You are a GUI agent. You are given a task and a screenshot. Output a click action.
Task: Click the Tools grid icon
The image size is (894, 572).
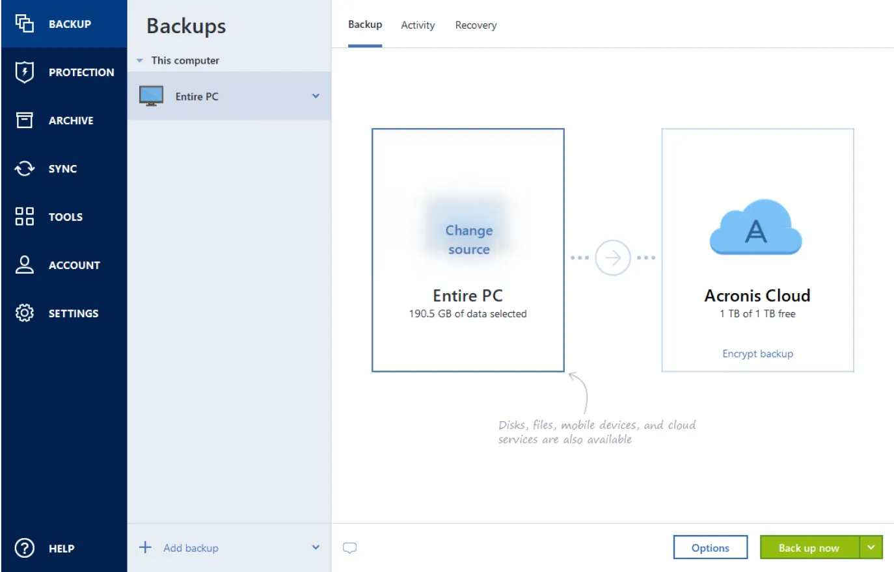24,216
